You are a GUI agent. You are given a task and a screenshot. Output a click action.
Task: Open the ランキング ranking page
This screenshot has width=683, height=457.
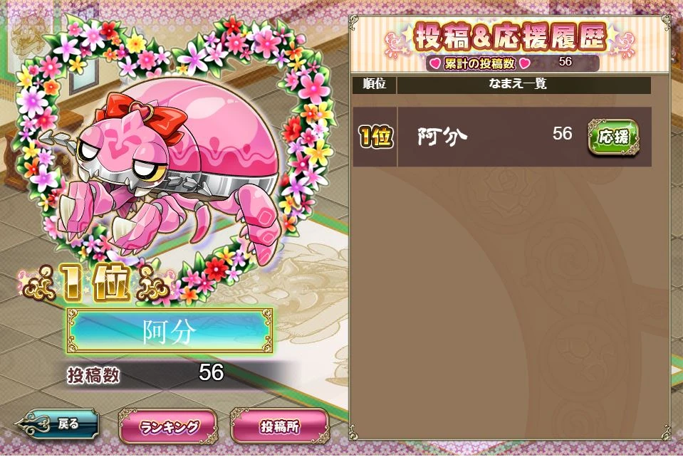coord(168,426)
